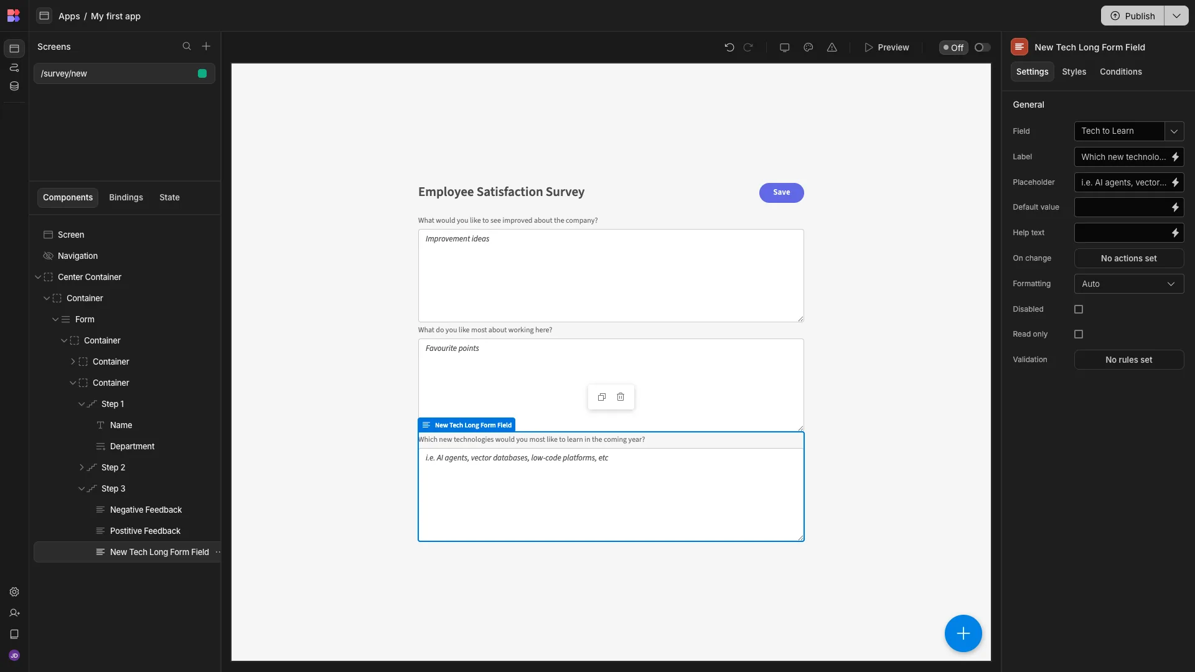The image size is (1195, 672).
Task: Switch to the Styles tab
Action: [x=1074, y=72]
